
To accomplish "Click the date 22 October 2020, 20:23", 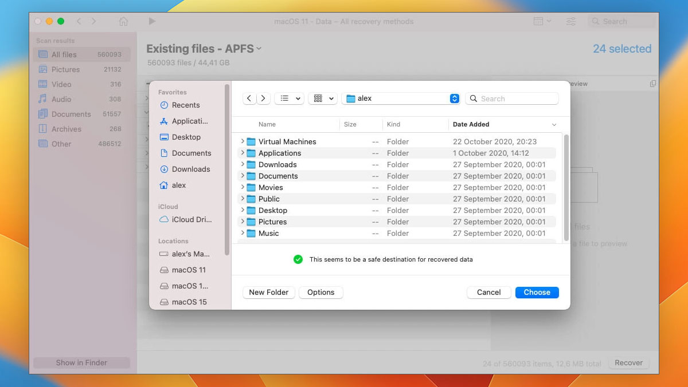I will coord(495,141).
